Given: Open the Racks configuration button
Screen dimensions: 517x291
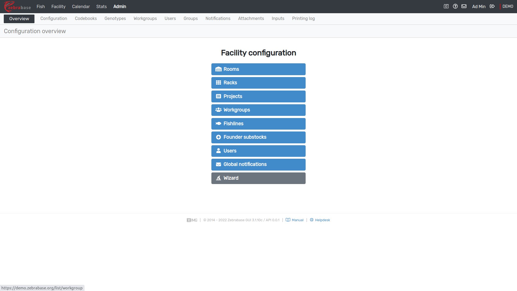Looking at the screenshot, I should click(258, 83).
